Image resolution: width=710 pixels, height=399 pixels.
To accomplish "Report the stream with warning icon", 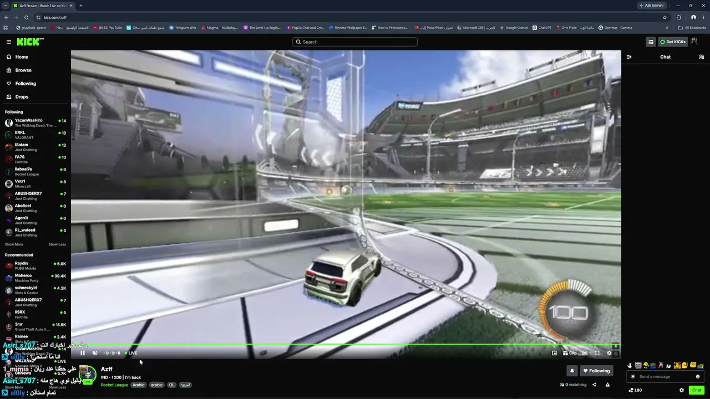I will tap(607, 385).
